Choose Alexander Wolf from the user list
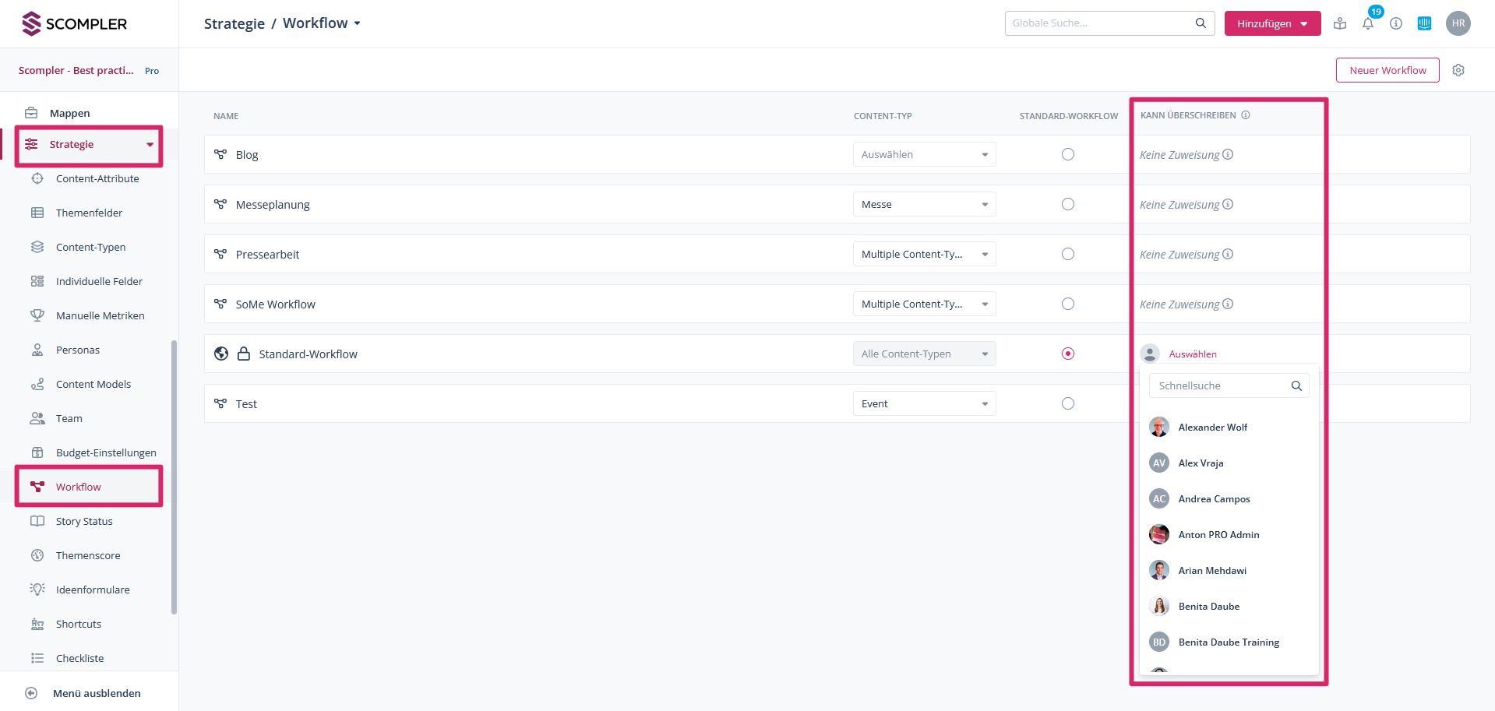This screenshot has width=1495, height=711. pyautogui.click(x=1212, y=427)
